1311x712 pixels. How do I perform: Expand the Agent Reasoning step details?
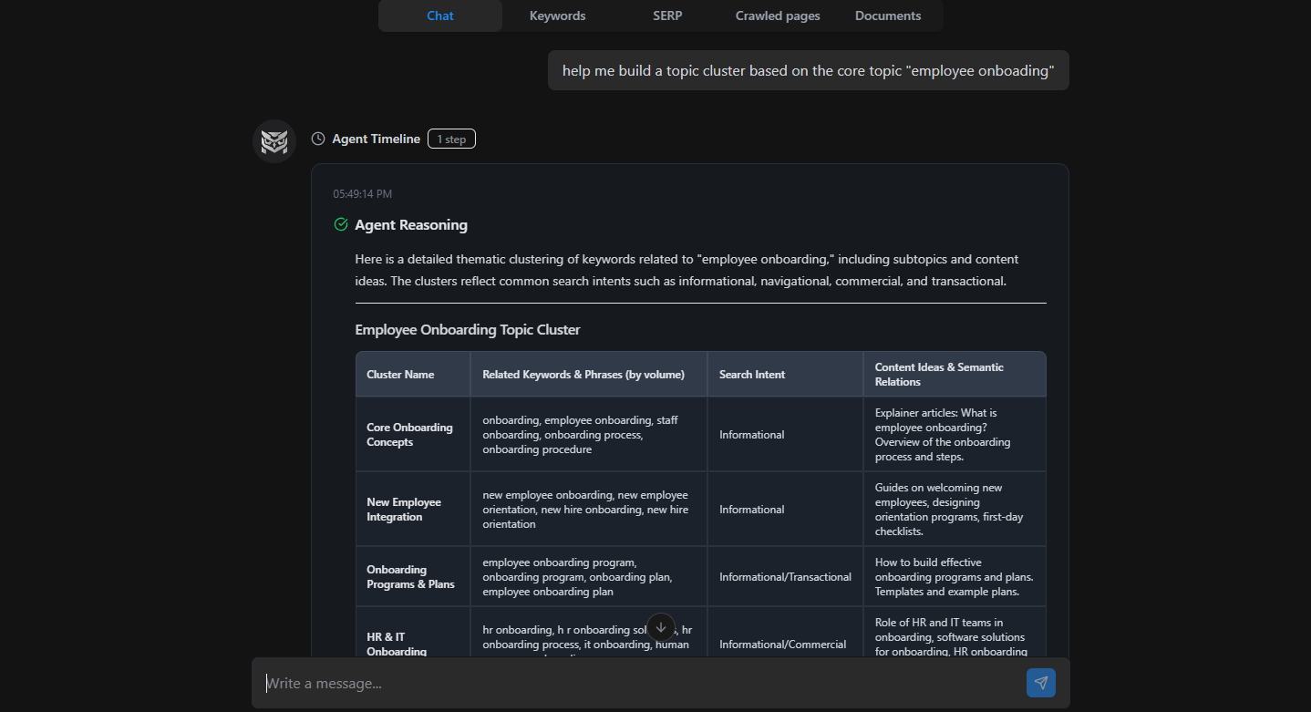tap(410, 224)
